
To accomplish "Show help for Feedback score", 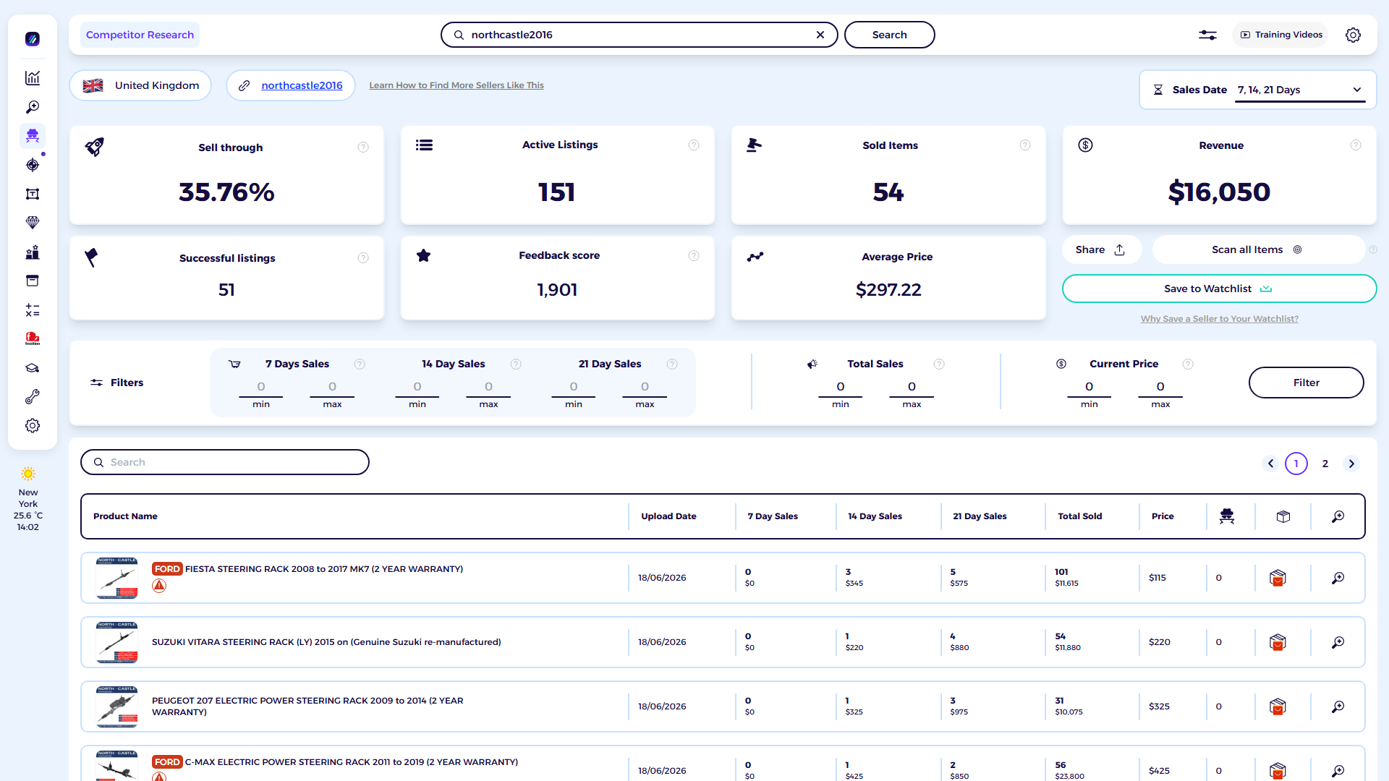I will [x=694, y=255].
